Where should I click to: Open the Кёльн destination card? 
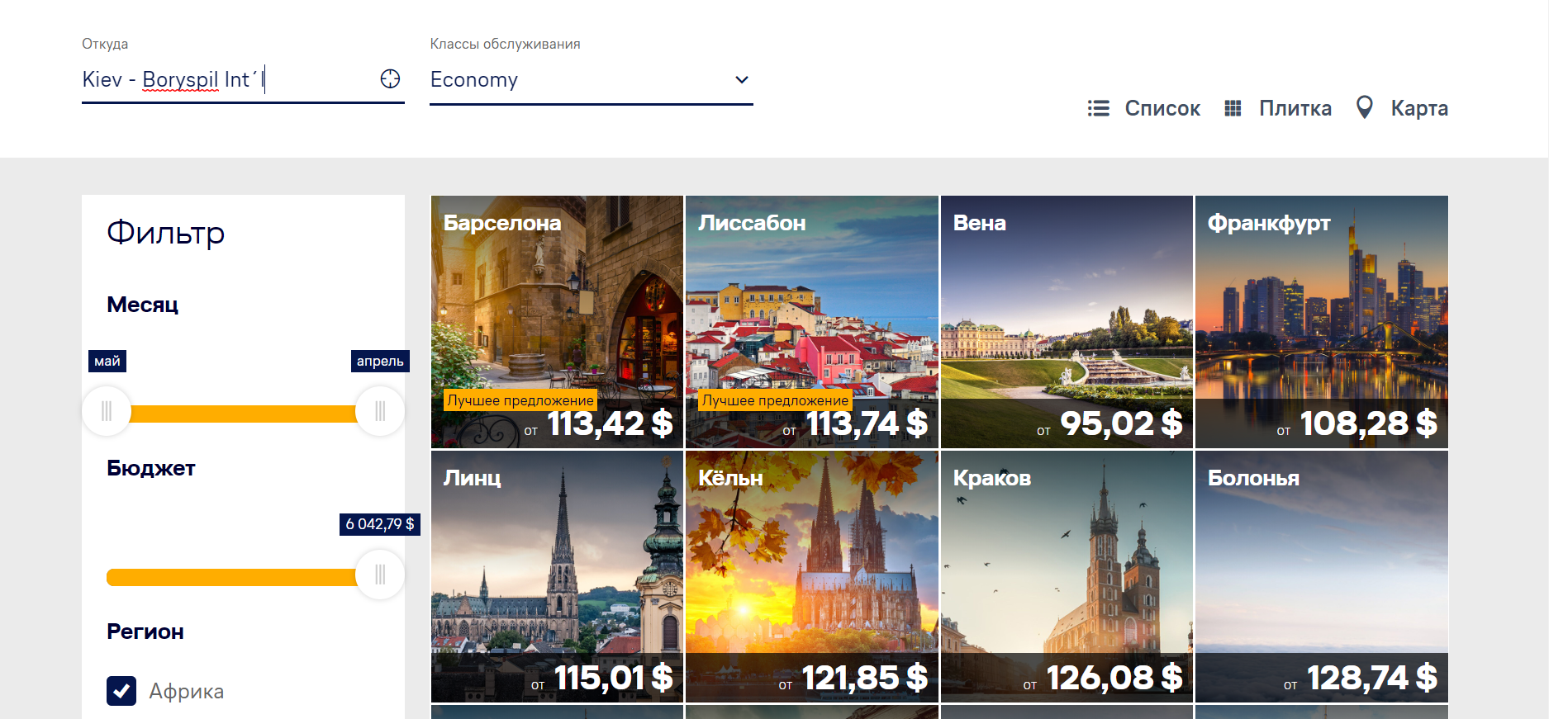point(812,576)
